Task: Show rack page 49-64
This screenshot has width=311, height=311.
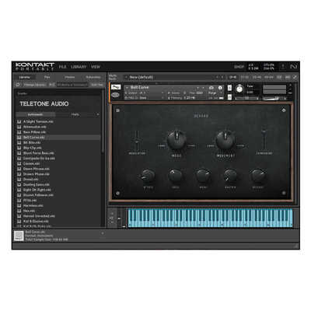Action: coord(269,77)
